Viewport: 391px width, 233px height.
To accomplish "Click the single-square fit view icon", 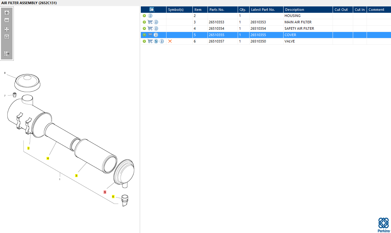I will [7, 37].
